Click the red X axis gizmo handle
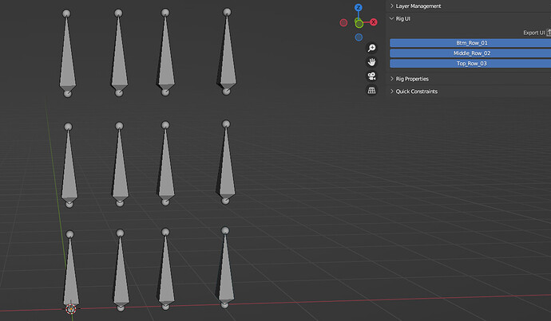 pyautogui.click(x=373, y=22)
